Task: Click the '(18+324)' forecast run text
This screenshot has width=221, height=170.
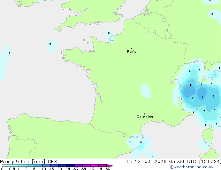Action: [x=210, y=162]
